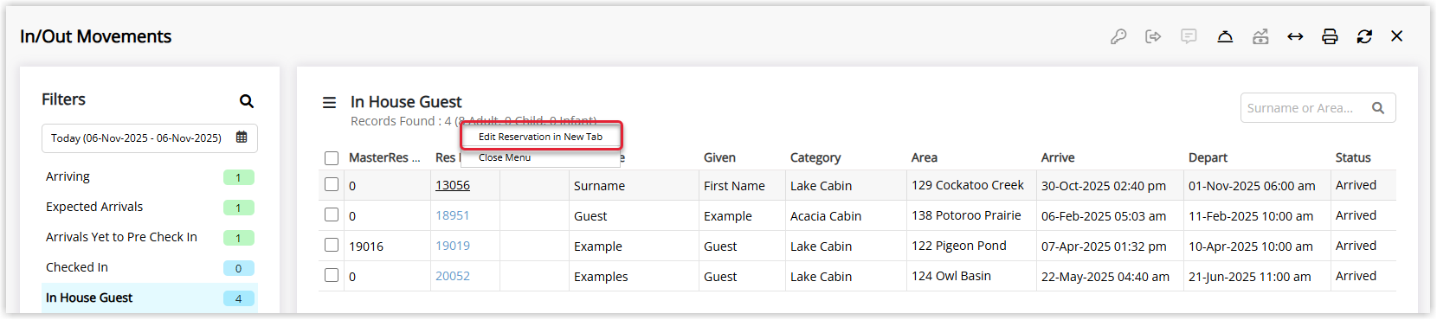Choose Edit Reservation in New Tab

coord(541,137)
